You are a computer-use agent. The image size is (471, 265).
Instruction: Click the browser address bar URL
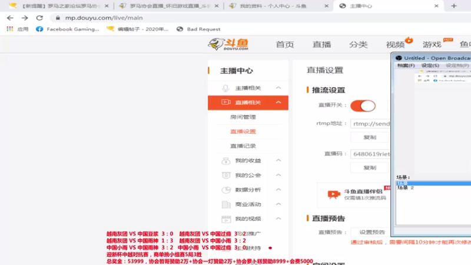(104, 18)
